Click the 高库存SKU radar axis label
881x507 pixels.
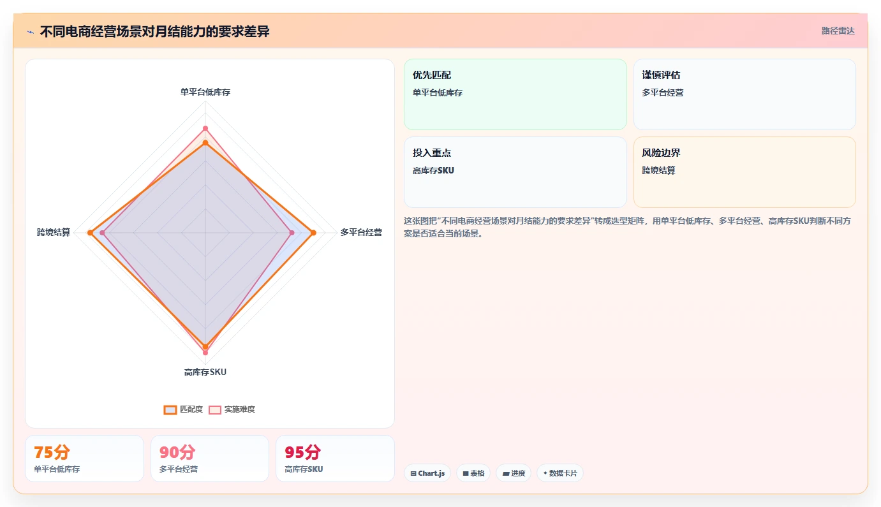click(x=205, y=372)
